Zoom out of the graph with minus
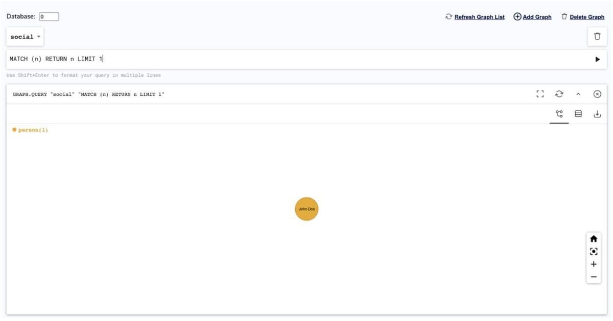 (x=593, y=277)
